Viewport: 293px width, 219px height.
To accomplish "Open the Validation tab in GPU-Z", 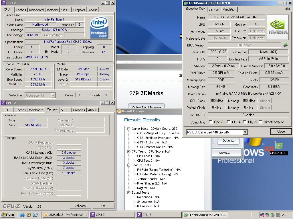I will click(229, 9).
